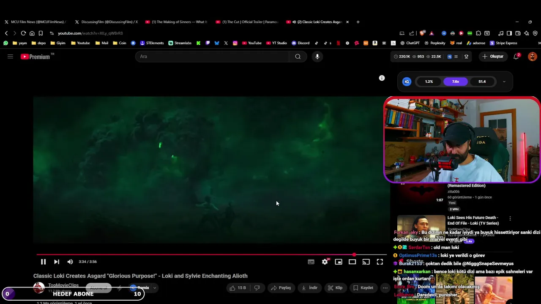
Task: Create a clip with Klip button
Action: pos(335,288)
